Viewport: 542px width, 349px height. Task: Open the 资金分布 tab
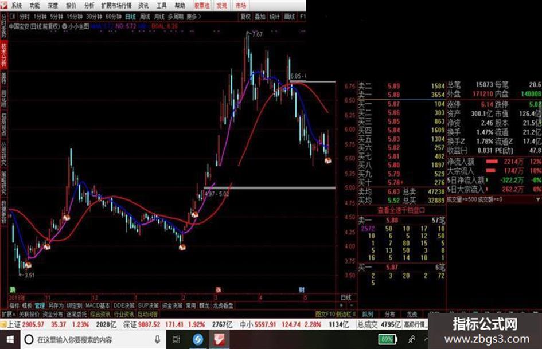[53, 314]
